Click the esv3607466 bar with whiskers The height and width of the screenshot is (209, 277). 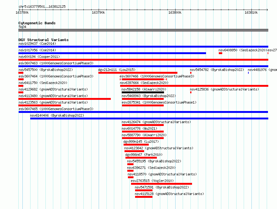click(143, 79)
